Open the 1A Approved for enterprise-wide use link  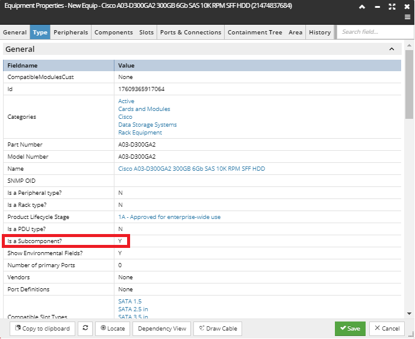169,217
